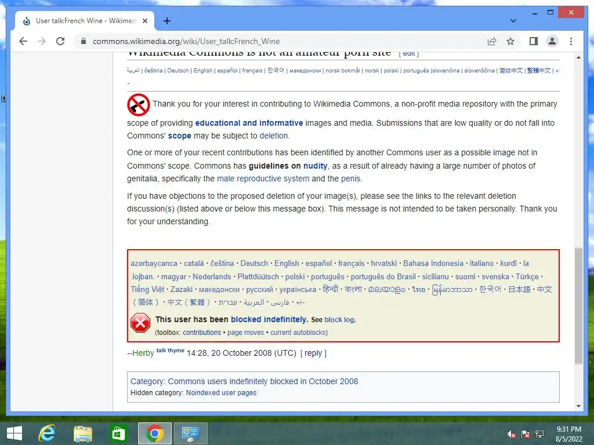
Task: Open the Chrome side panel icon
Action: (x=534, y=41)
